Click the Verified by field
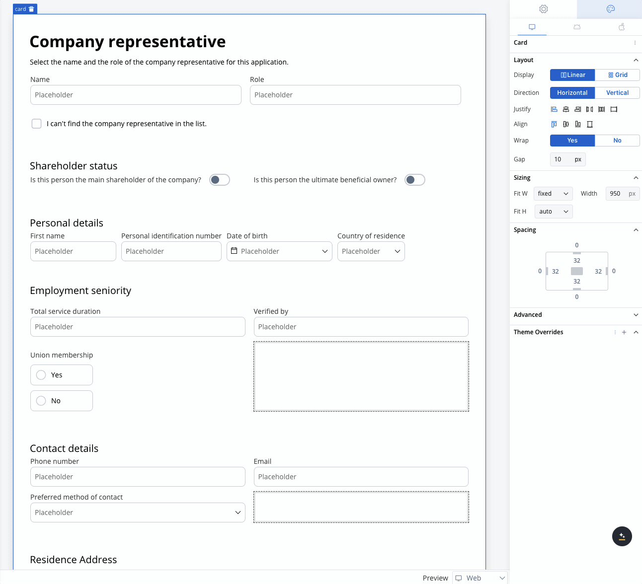The height and width of the screenshot is (584, 642). pyautogui.click(x=361, y=327)
